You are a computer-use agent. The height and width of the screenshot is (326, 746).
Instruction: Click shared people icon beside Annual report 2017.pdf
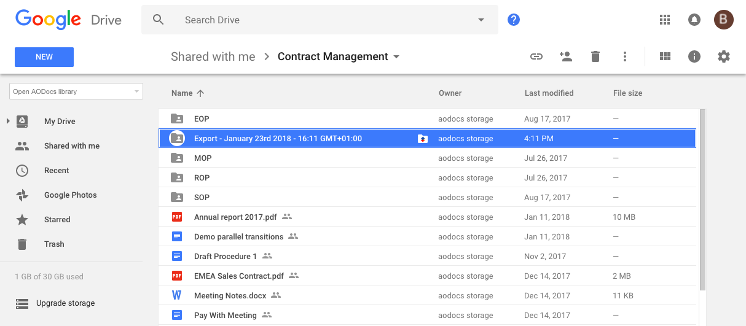[x=287, y=217]
